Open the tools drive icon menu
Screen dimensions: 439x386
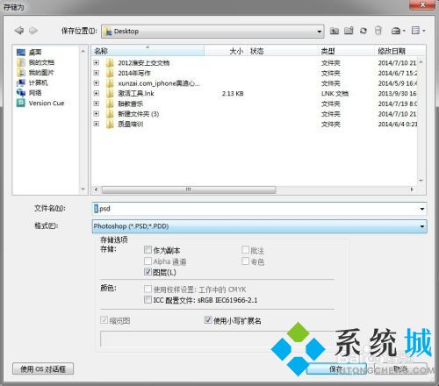pyautogui.click(x=398, y=31)
